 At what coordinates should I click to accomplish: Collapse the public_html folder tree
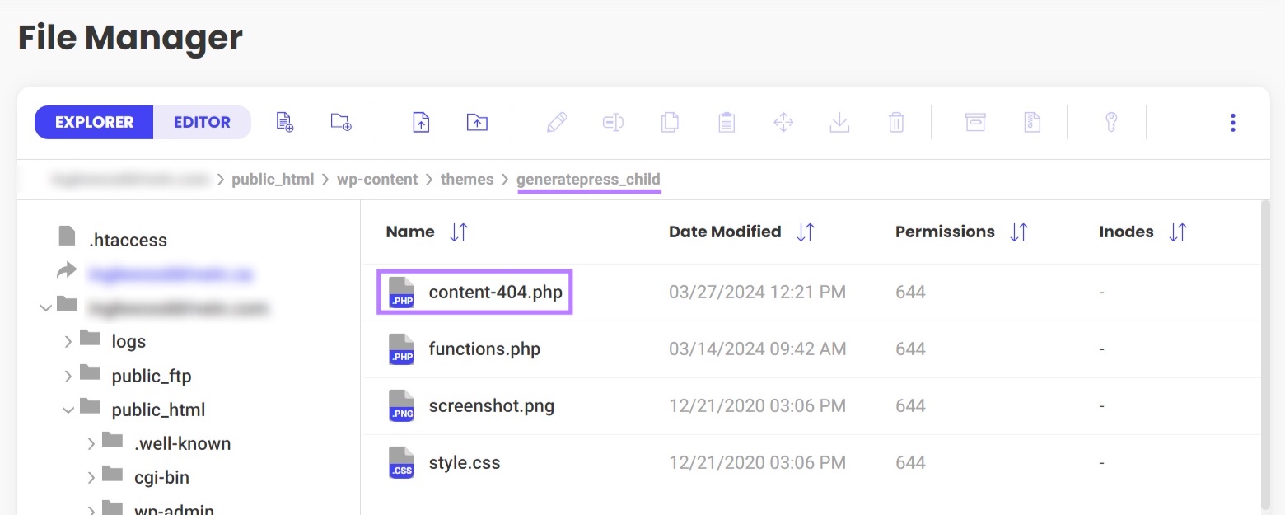tap(69, 410)
